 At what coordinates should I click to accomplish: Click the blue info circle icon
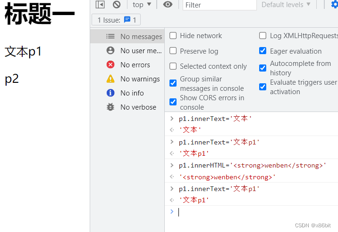point(110,93)
